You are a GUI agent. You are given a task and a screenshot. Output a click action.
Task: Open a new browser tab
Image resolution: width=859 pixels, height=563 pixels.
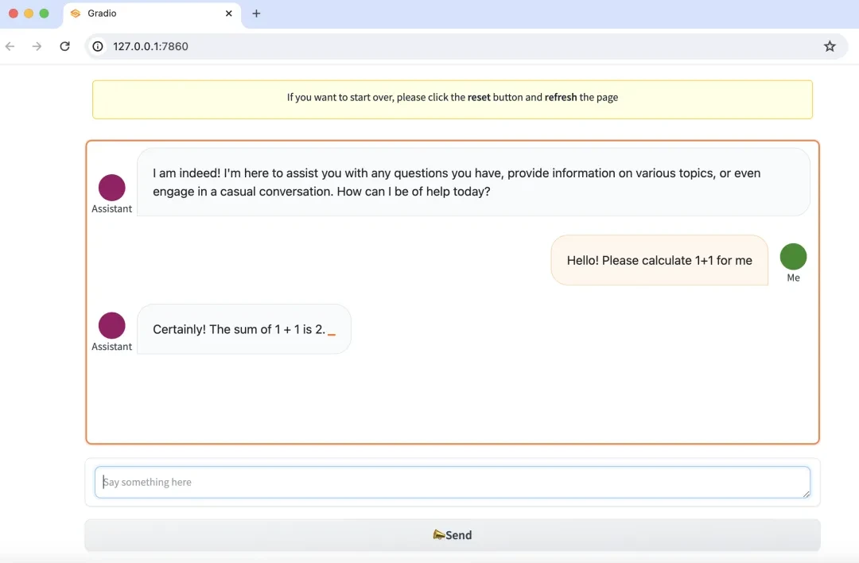tap(256, 14)
